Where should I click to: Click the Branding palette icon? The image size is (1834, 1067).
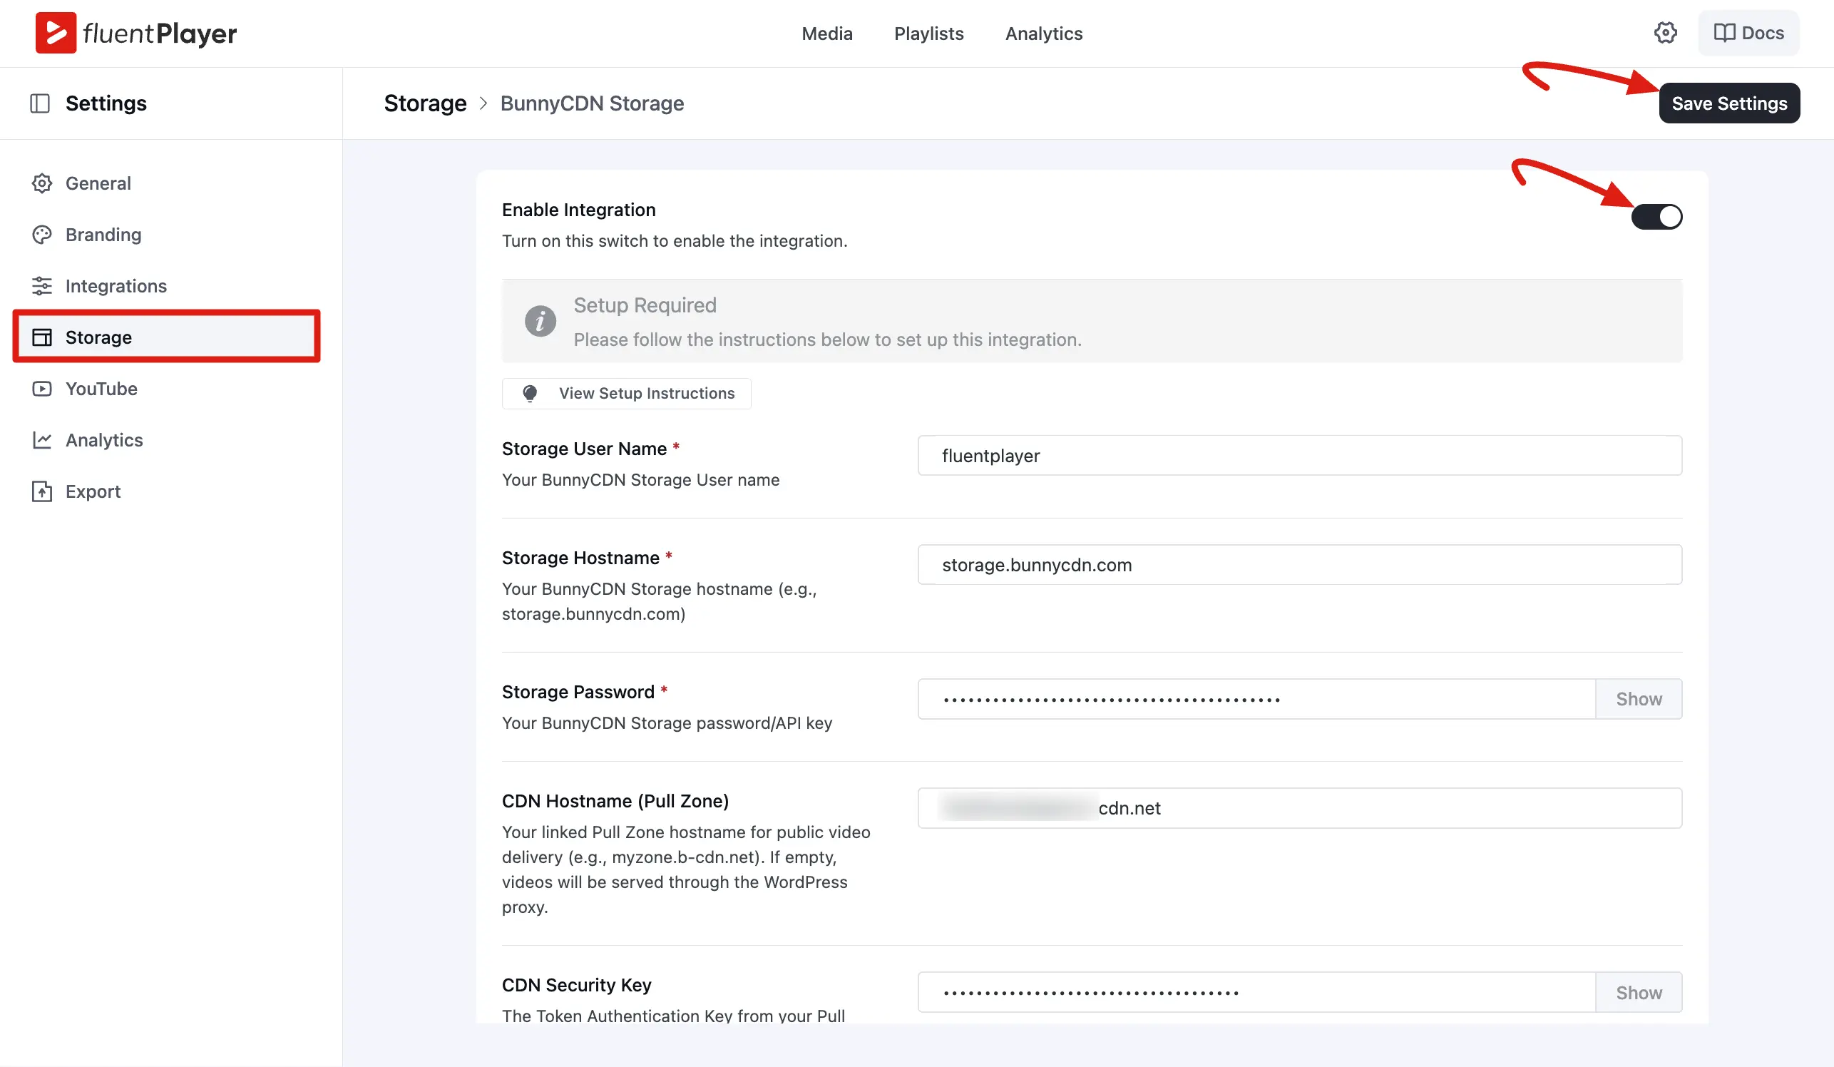click(x=42, y=235)
